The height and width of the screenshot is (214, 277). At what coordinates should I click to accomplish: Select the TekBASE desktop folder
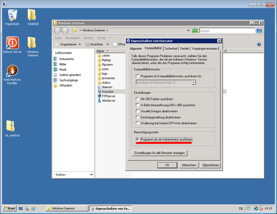(x=33, y=17)
